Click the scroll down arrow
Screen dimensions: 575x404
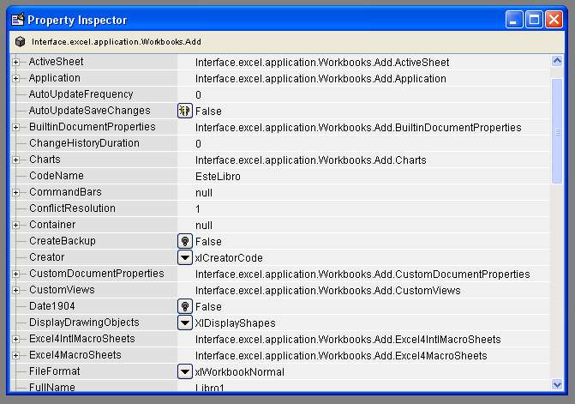[557, 384]
